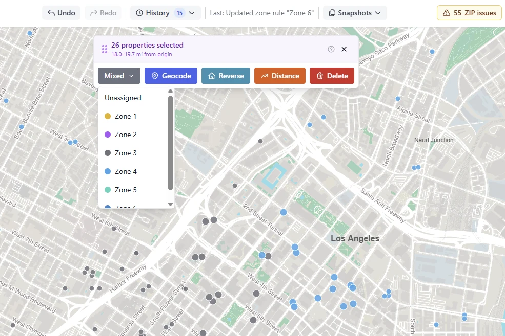Click the Distance trend icon
The image size is (505, 336).
pos(265,76)
